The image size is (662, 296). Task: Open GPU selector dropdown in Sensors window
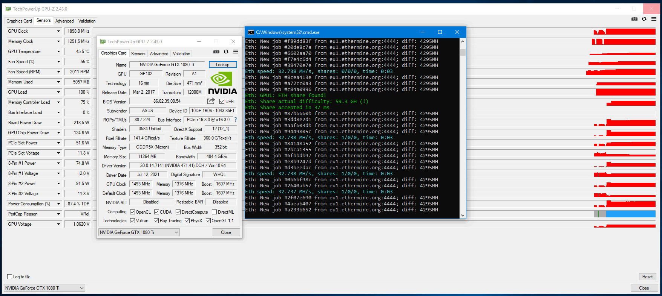pos(44,288)
